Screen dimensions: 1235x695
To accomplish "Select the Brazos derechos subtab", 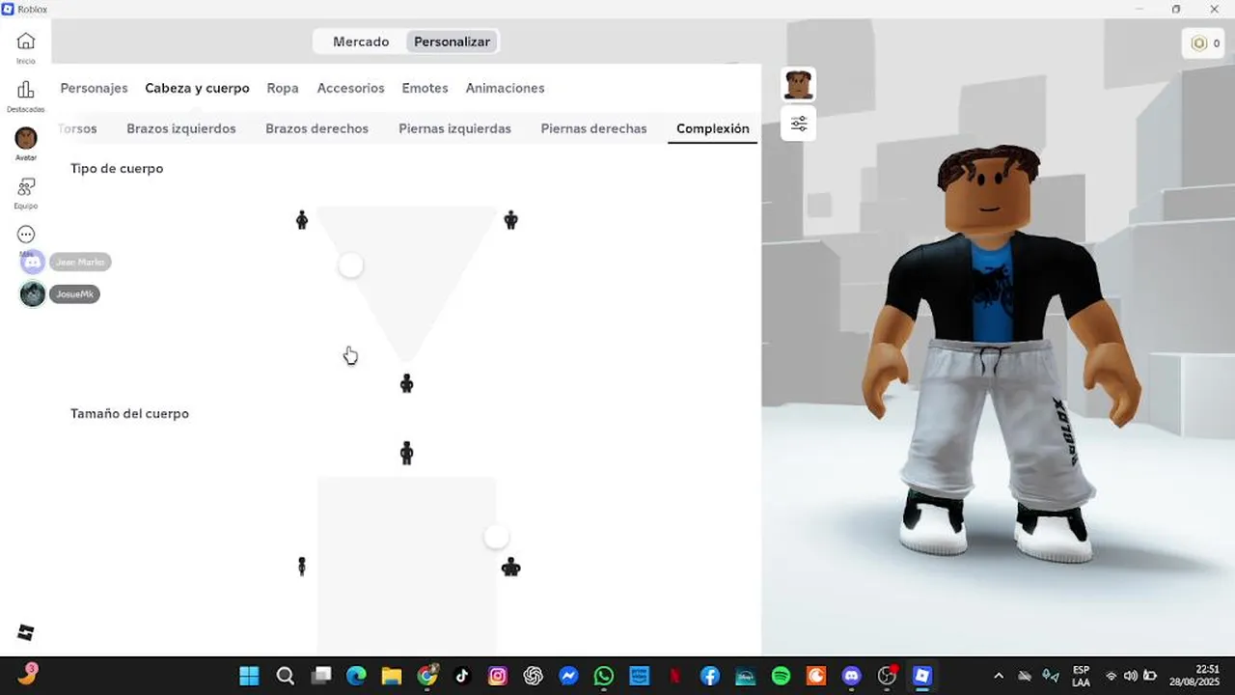I will (317, 128).
